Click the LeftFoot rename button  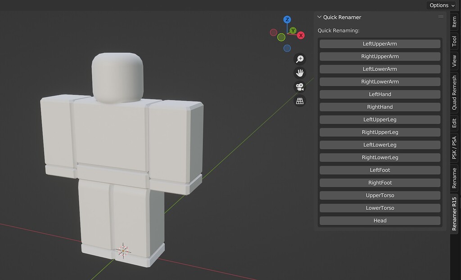(380, 170)
